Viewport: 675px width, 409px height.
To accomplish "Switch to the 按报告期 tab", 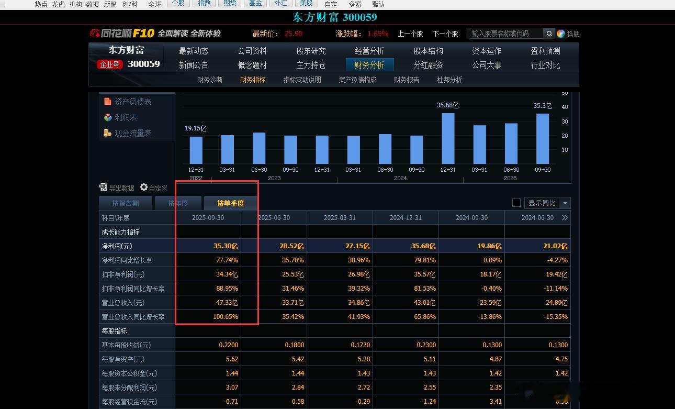I will coord(126,203).
